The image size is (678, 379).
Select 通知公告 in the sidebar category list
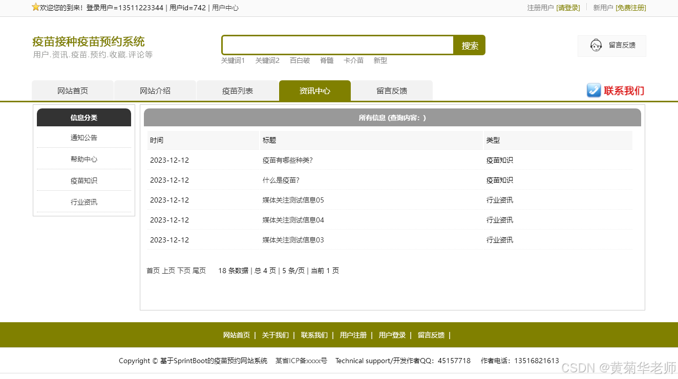coord(83,137)
